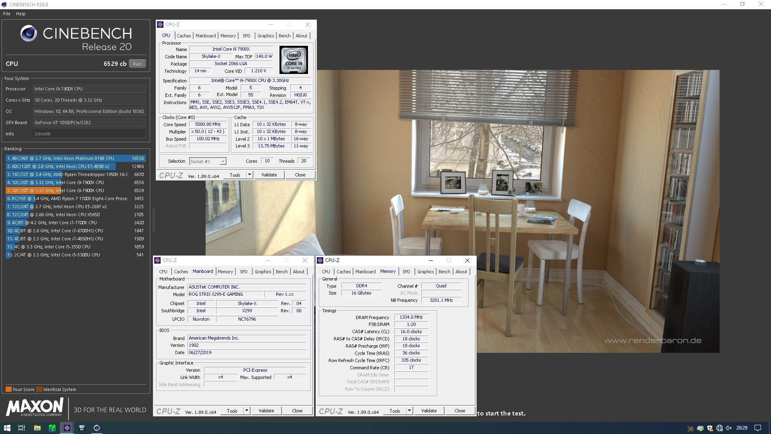The image size is (771, 434).
Task: Select the Core i7-7700K ranking row
Action: pyautogui.click(x=75, y=223)
